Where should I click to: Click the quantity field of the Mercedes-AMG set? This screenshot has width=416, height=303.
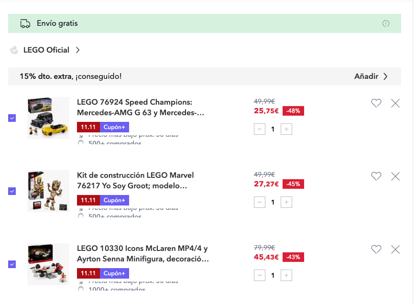(x=273, y=129)
